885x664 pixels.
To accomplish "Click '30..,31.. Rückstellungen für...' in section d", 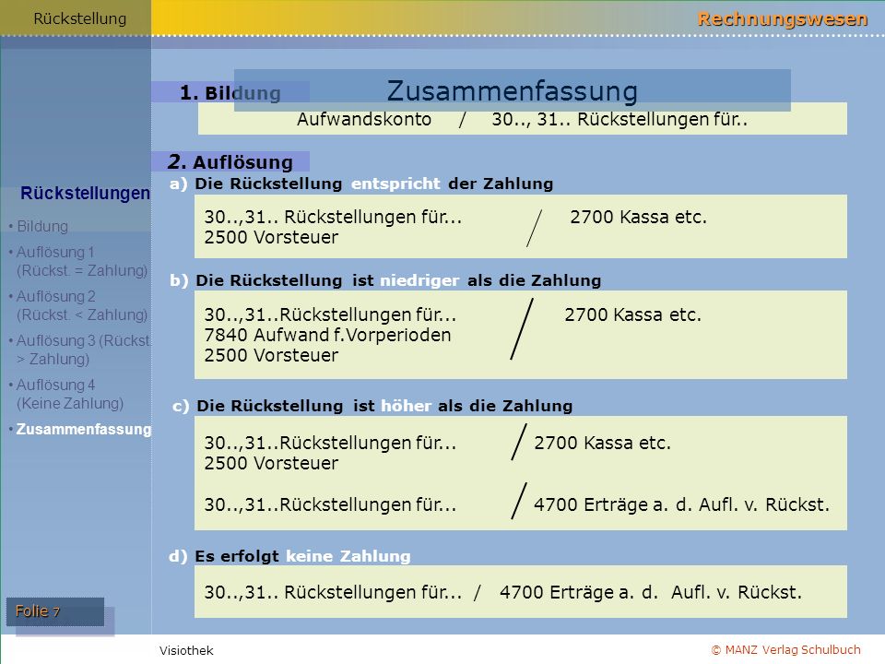I will [x=333, y=592].
